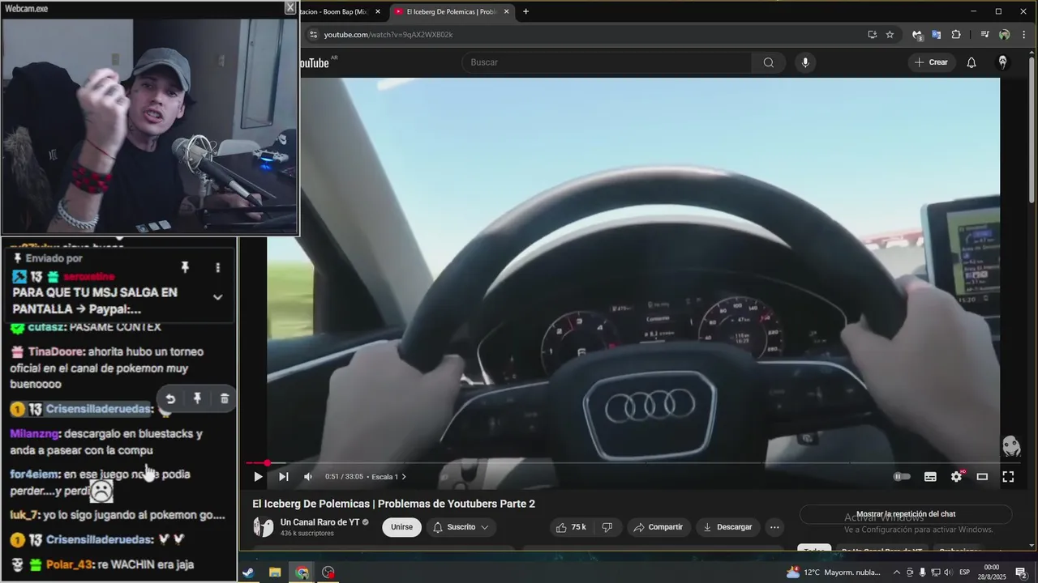The width and height of the screenshot is (1038, 583).
Task: Open a new Chrome tab
Action: coord(525,11)
